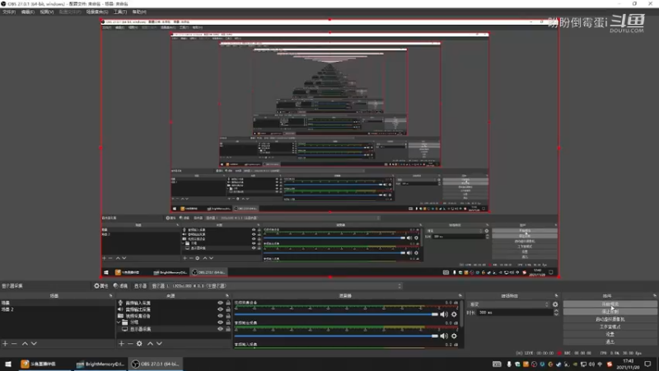Toggle visibility of 音频输出采集 source
This screenshot has width=659, height=371.
coord(220,309)
